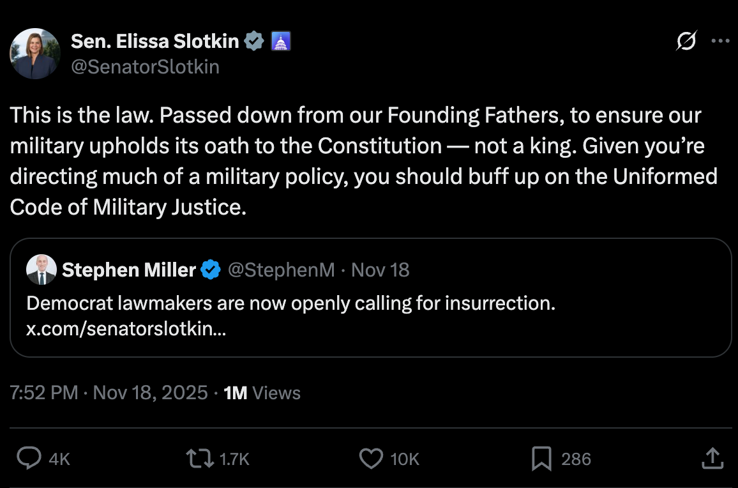Share the post via the share icon

(x=713, y=458)
